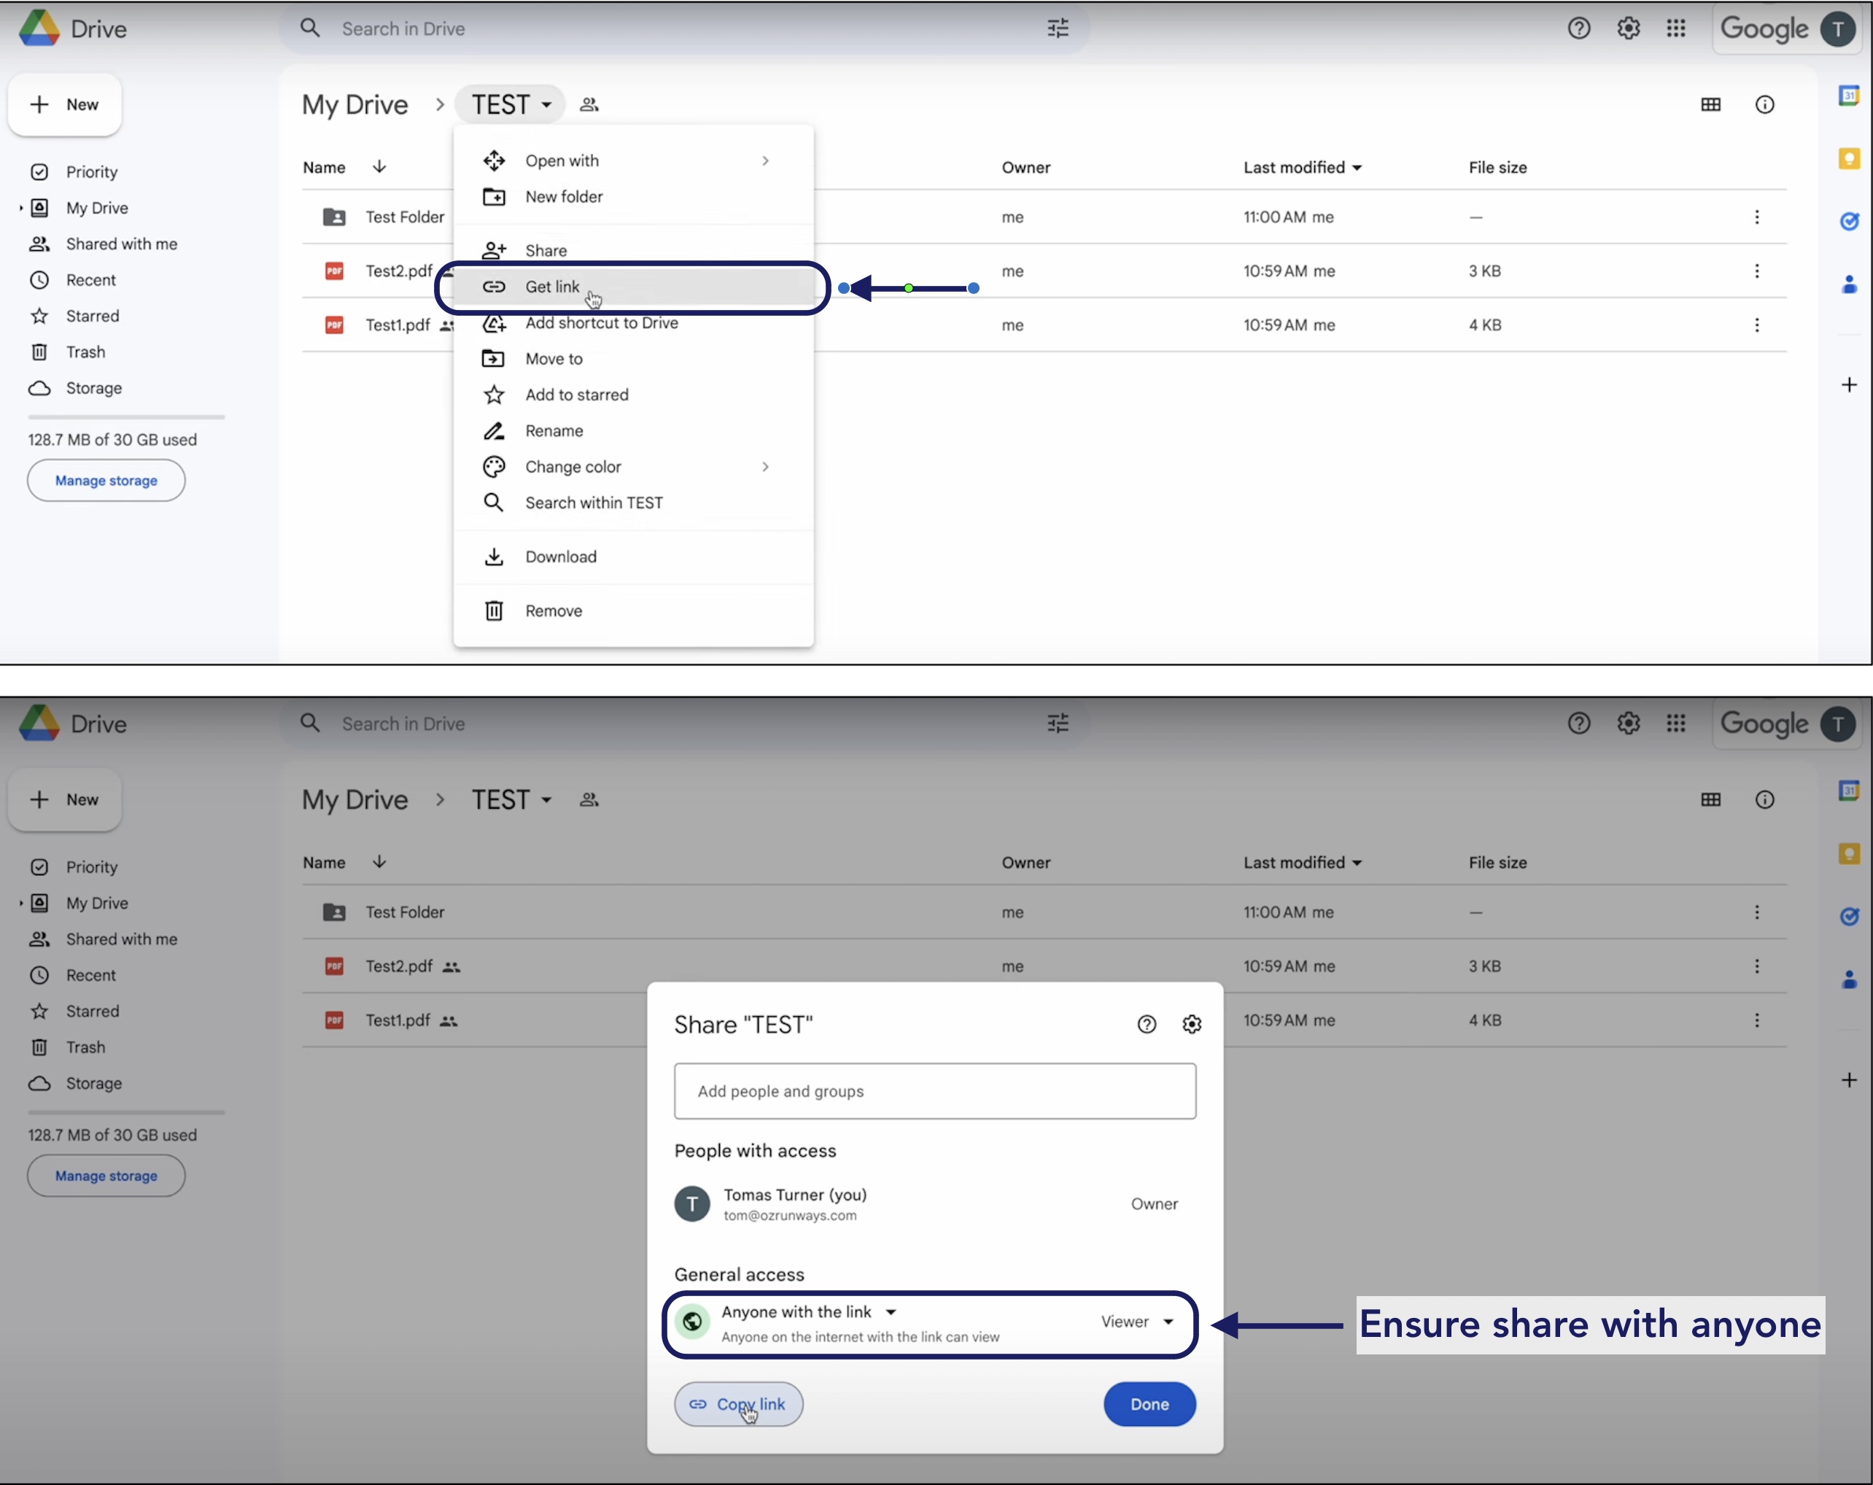Open Contacts side panel in context-menu window

[x=1849, y=284]
